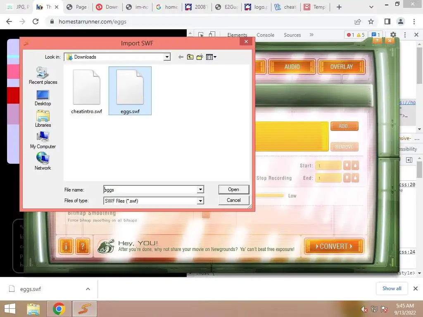Open the Chrome profile menu
The width and height of the screenshot is (423, 317).
coord(401,21)
